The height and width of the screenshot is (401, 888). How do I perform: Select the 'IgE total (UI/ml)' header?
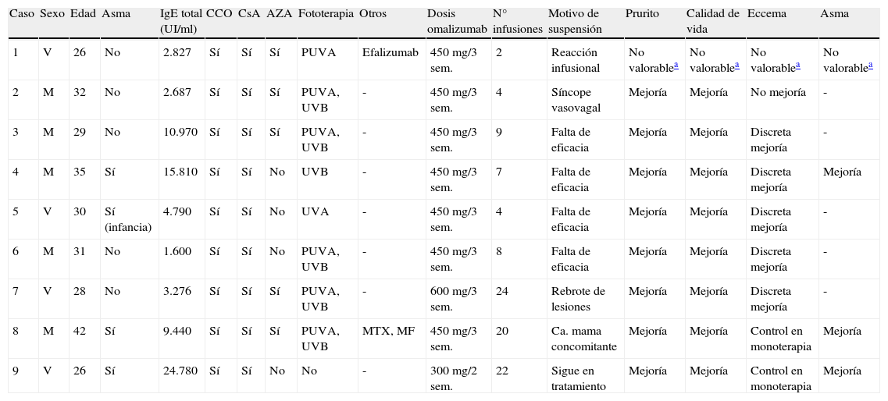click(180, 21)
